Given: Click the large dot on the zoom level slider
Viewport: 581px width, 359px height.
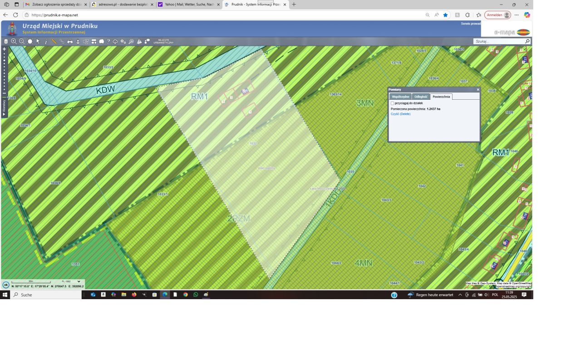Looking at the screenshot, I should (x=5, y=60).
